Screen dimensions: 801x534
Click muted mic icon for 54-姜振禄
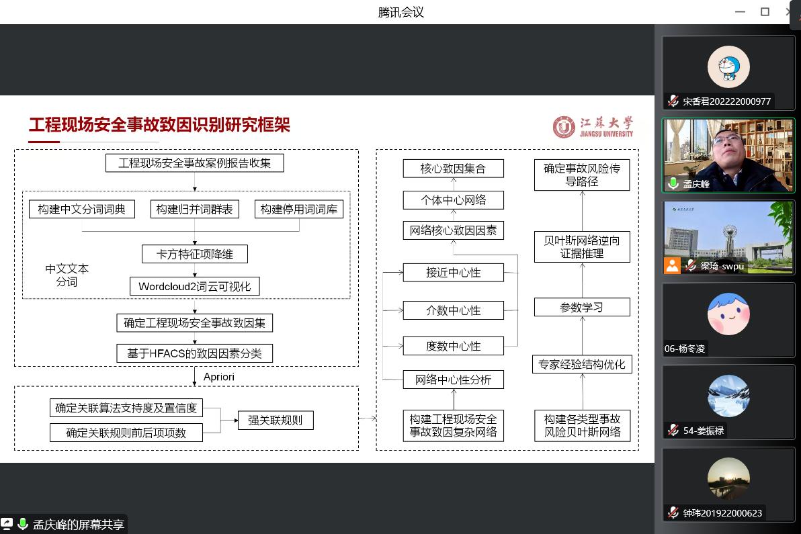[673, 431]
